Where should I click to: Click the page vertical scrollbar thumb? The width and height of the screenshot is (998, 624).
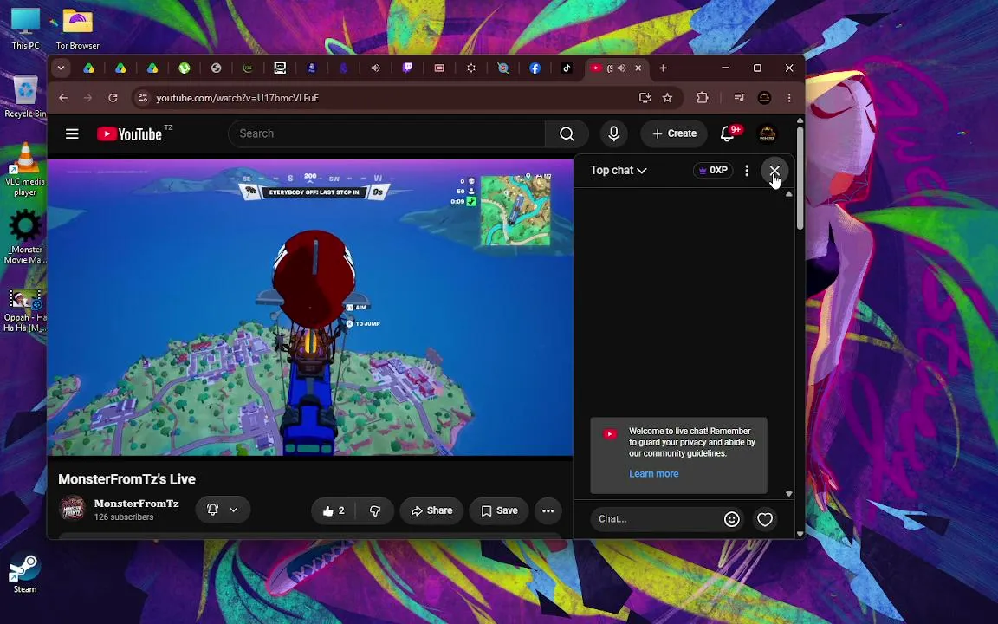[800, 179]
